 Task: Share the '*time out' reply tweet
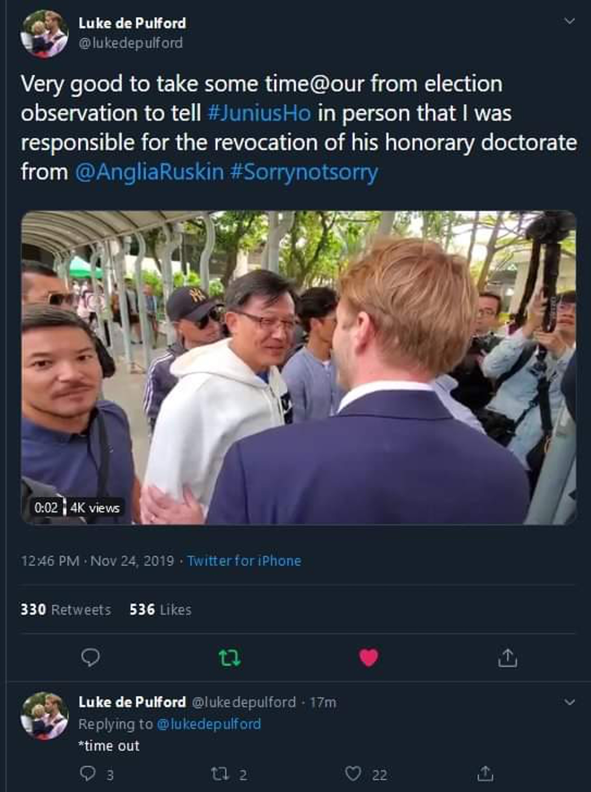click(485, 774)
